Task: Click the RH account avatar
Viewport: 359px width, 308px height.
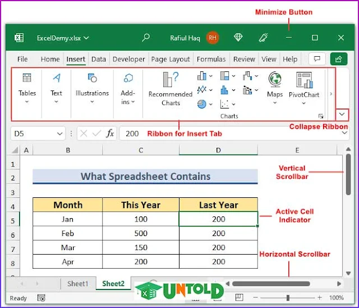Action: tap(213, 38)
